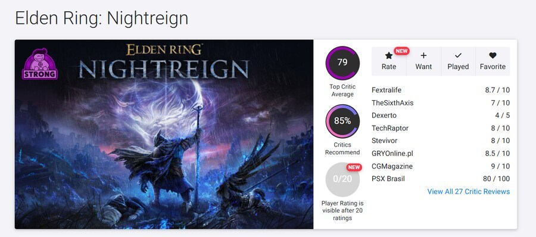Open View All 27 Critic Reviews
The image size is (536, 237).
[x=468, y=192]
